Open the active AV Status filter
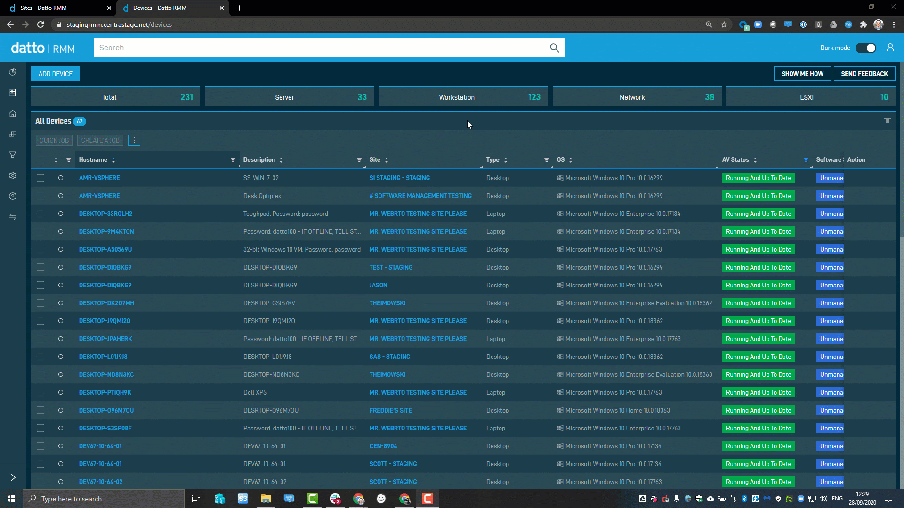 (806, 160)
